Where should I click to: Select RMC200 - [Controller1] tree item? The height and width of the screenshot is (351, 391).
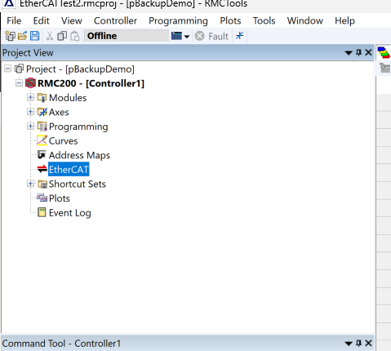91,83
